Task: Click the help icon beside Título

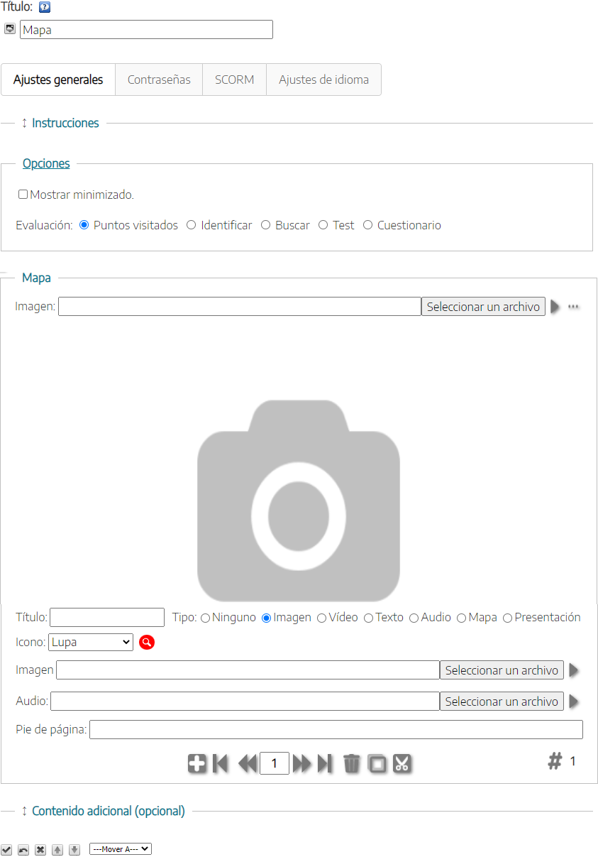Action: pos(45,8)
